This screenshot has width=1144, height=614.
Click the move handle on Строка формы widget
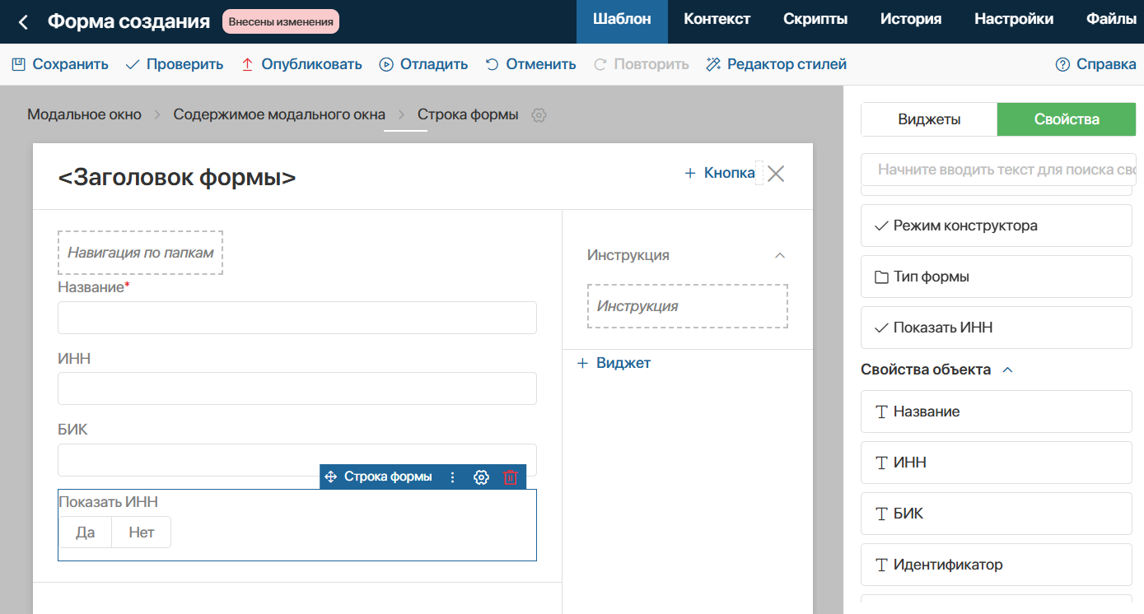tap(331, 477)
